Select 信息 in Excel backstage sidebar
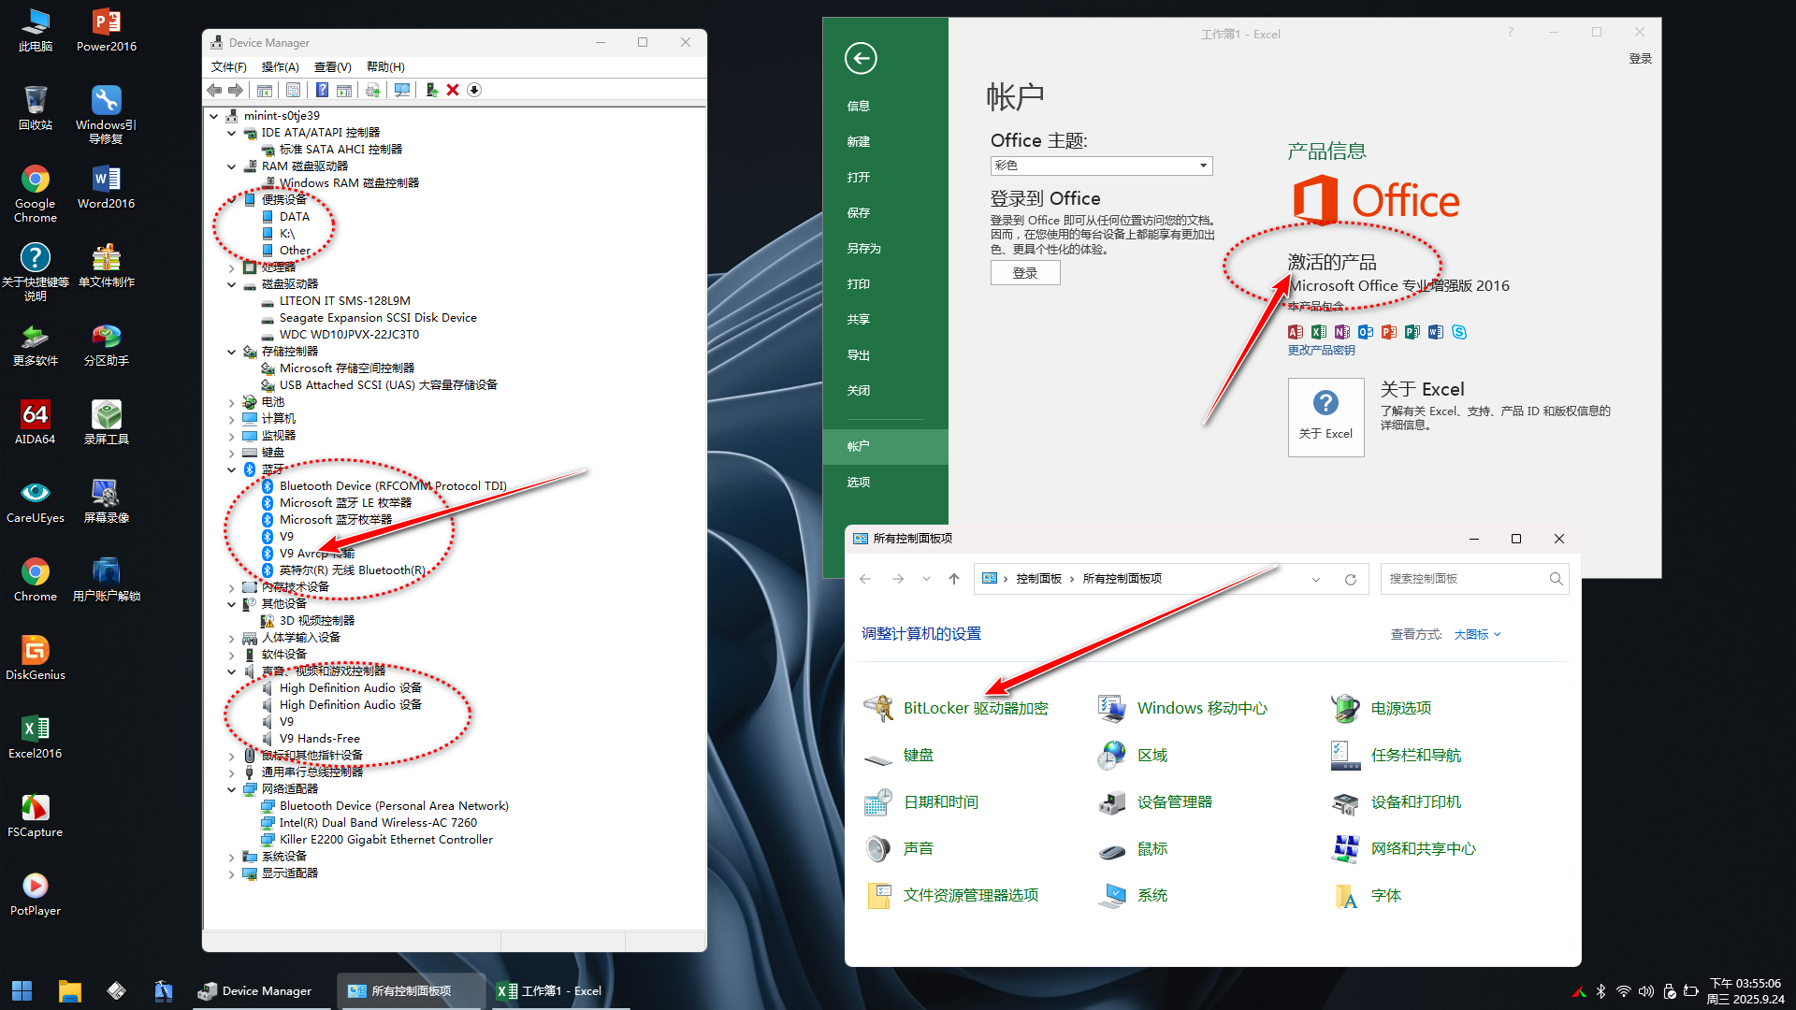The width and height of the screenshot is (1796, 1010). point(885,106)
